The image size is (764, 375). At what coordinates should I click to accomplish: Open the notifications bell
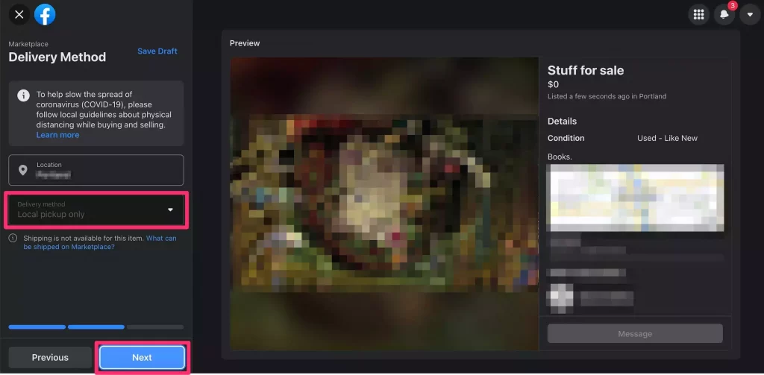(724, 14)
